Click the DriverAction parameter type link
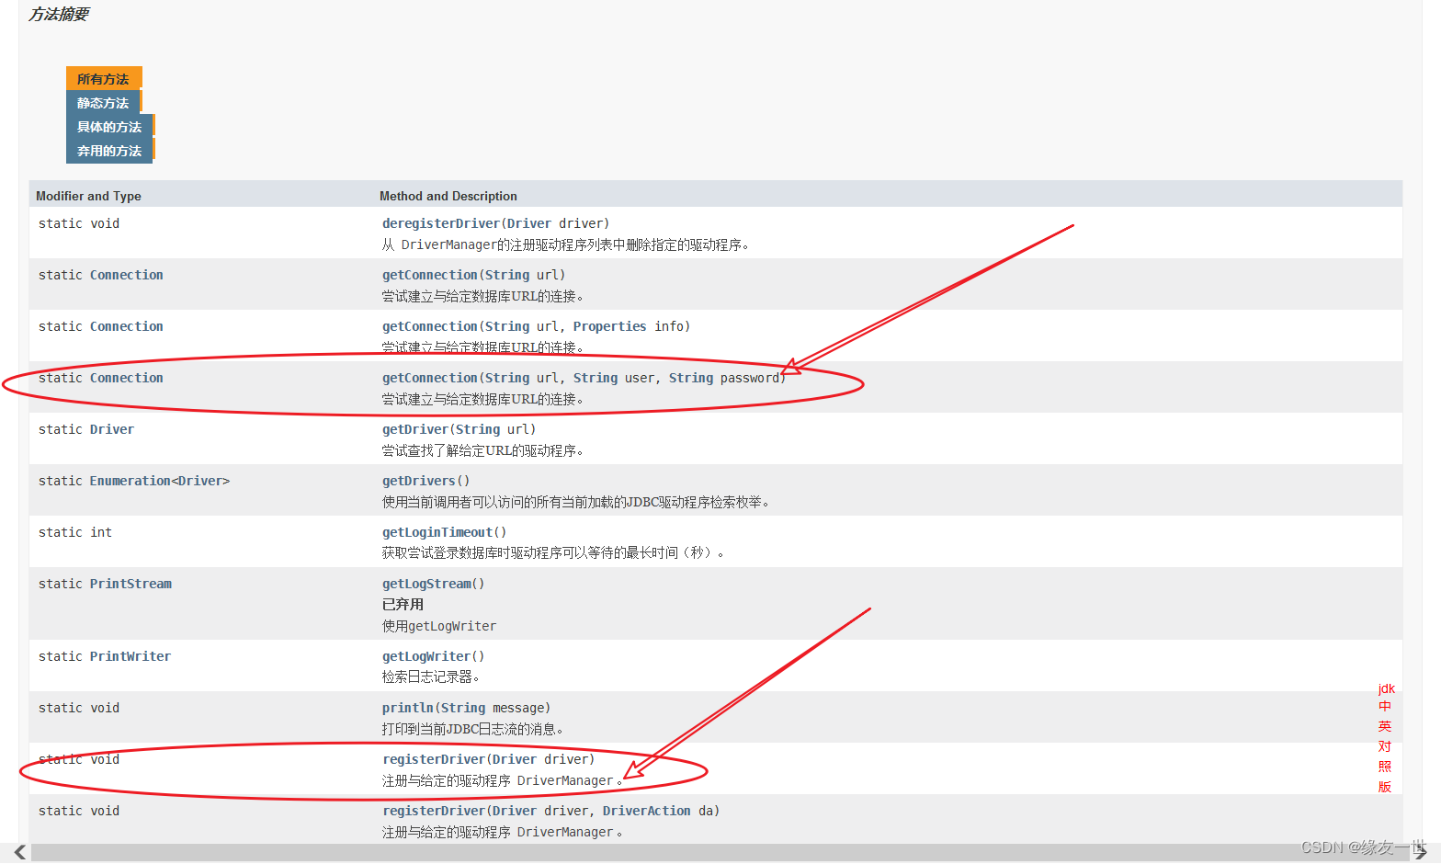Image resolution: width=1441 pixels, height=864 pixels. click(x=647, y=811)
